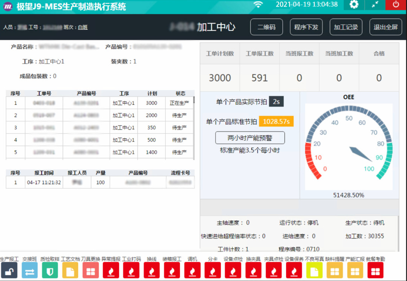Click the OEE gauge dial
407x281 pixels.
(349, 147)
